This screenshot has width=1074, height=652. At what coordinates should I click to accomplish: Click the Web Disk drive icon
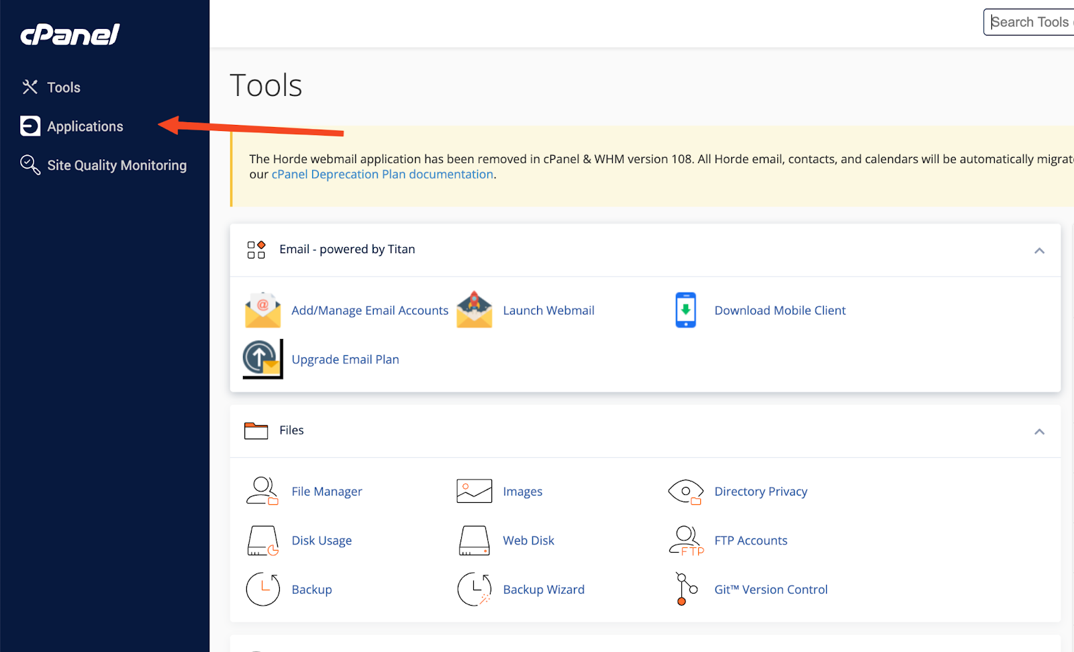[x=475, y=541]
